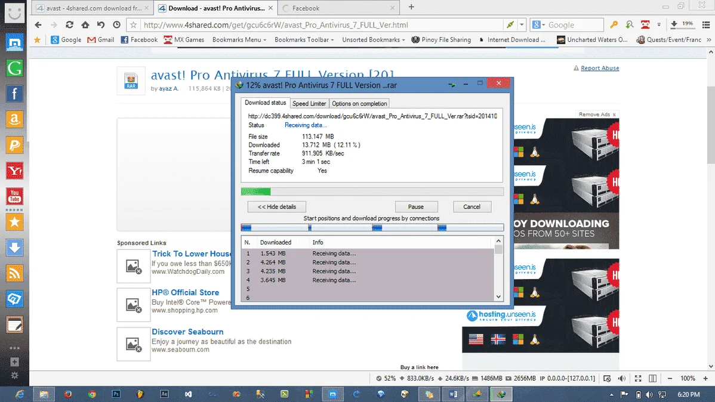Click the address bar URL field

click(322, 25)
